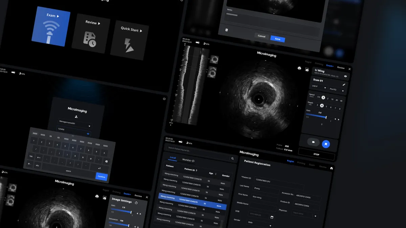Launch Quick Start from the home screen
Viewport: 406px width, 228px height.
click(130, 40)
